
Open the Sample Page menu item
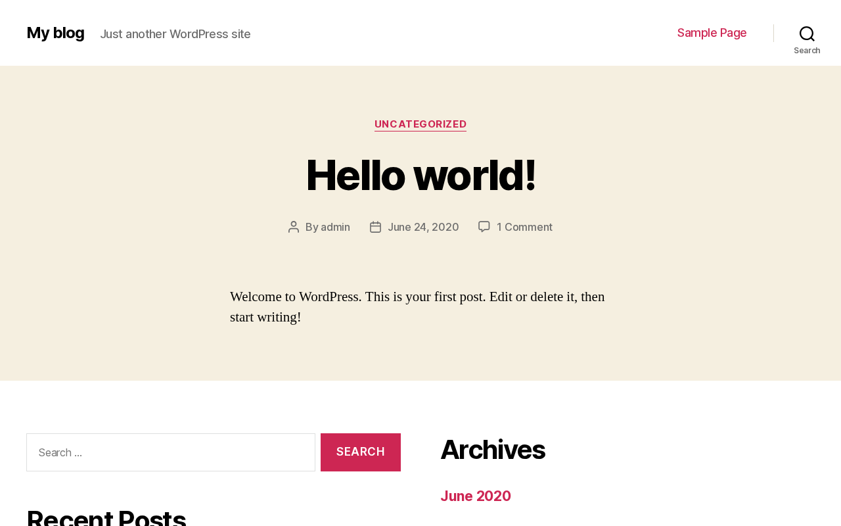point(712,33)
